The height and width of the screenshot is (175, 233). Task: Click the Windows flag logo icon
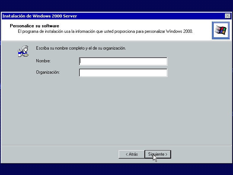pos(221,30)
